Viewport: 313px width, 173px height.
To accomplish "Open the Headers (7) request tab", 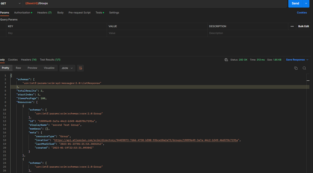I will coord(44,13).
